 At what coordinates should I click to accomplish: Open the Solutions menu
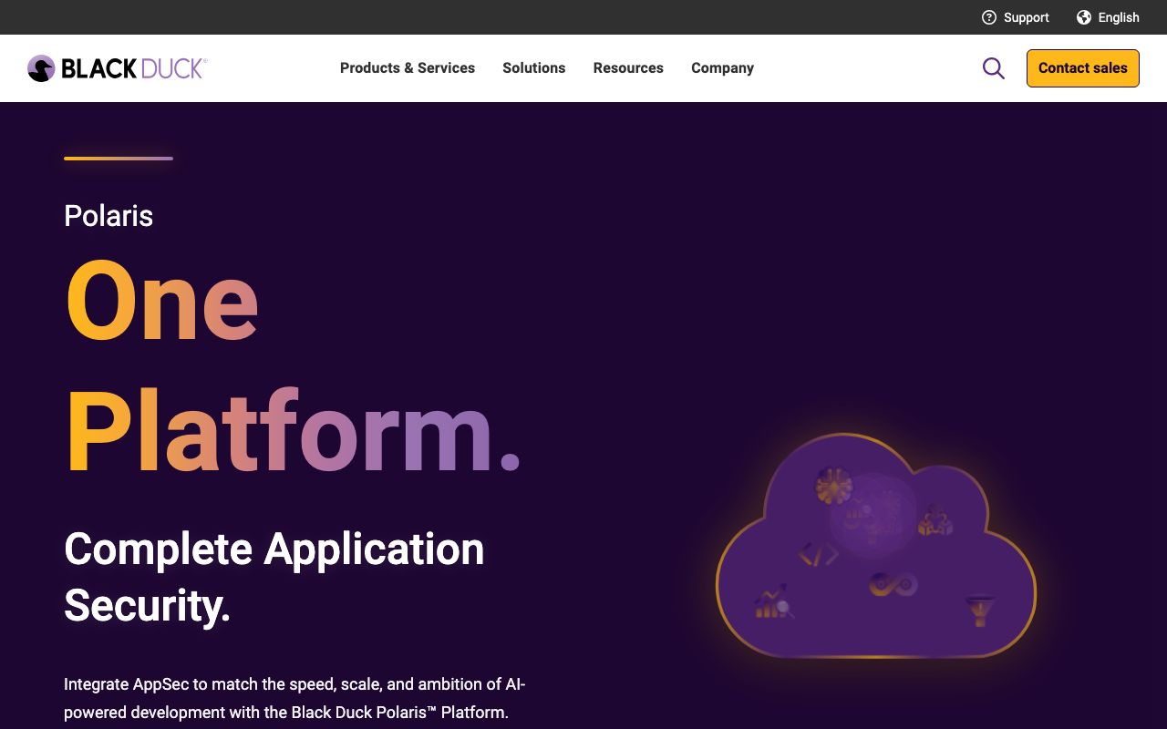coord(534,68)
